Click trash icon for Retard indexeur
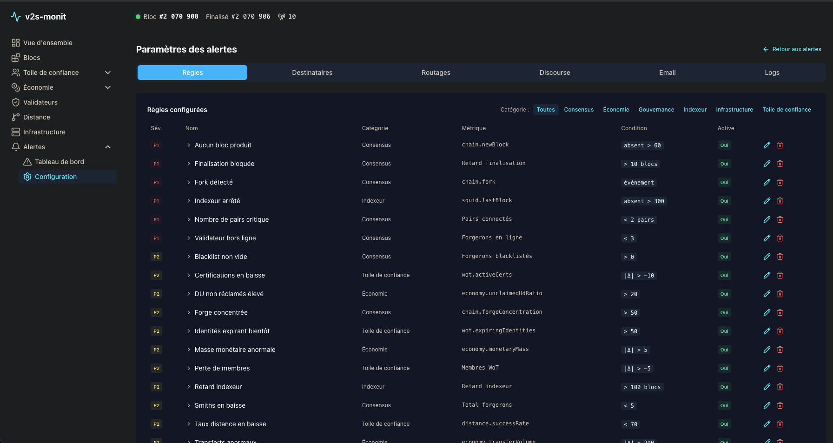The image size is (833, 443). pyautogui.click(x=780, y=387)
